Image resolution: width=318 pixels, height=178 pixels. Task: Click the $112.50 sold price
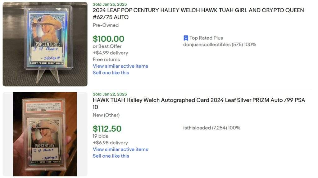click(107, 129)
